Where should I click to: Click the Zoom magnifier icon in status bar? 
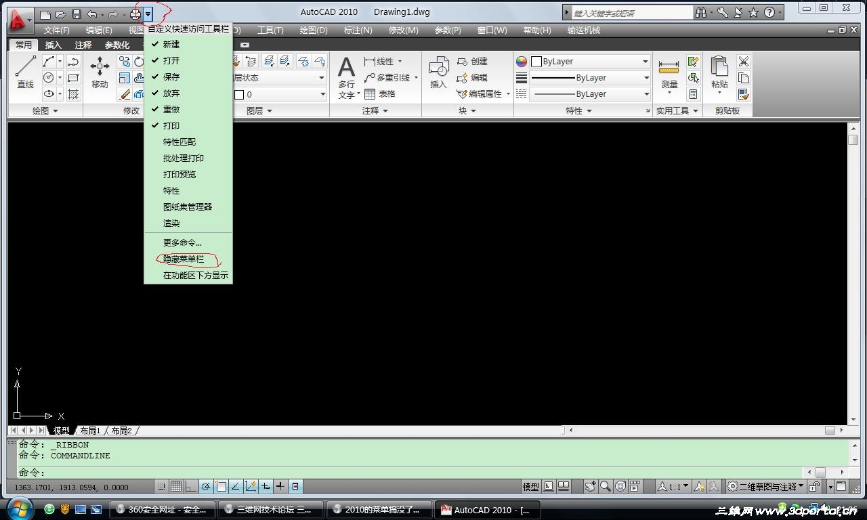606,486
